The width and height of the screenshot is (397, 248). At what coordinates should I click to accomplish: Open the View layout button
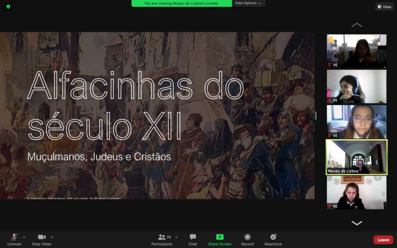point(384,7)
